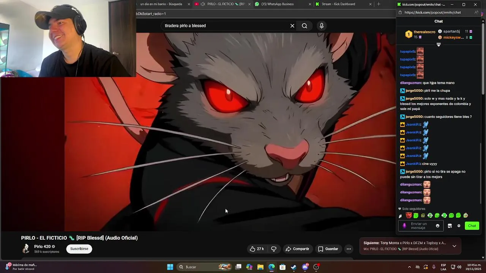Open OBS icon in taskbar
The image size is (486, 273).
pyautogui.click(x=316, y=267)
